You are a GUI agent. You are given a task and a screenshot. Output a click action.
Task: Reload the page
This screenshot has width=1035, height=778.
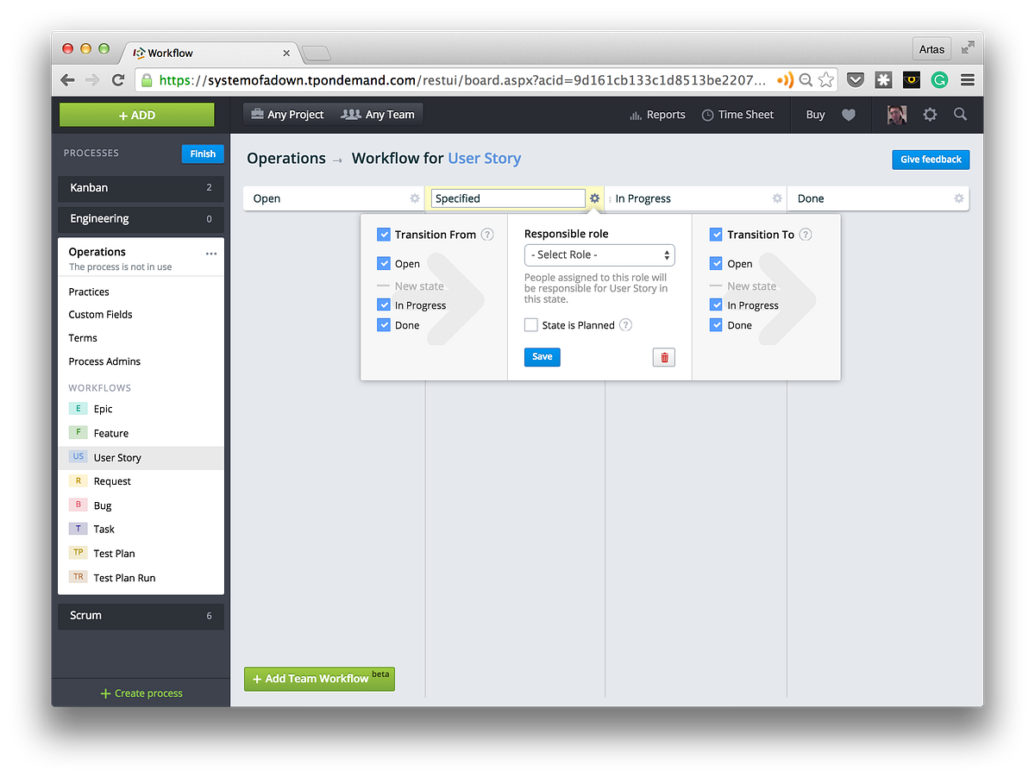118,79
